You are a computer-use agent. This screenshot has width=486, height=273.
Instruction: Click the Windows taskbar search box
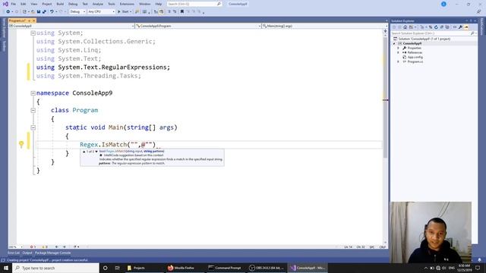pyautogui.click(x=55, y=268)
